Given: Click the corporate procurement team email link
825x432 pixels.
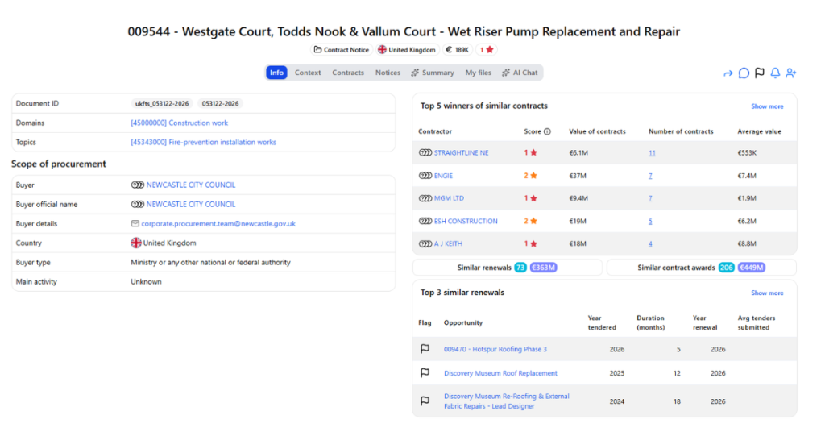Looking at the screenshot, I should 218,223.
